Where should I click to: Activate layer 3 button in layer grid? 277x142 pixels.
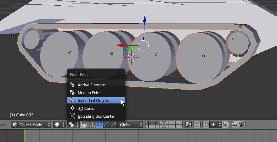[153, 123]
